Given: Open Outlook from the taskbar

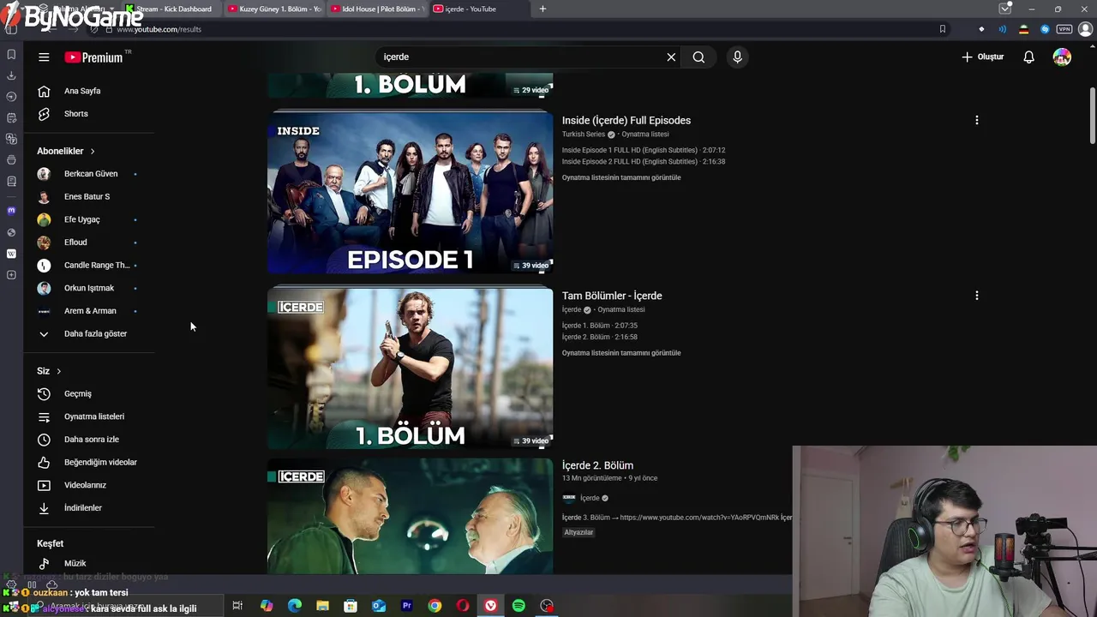Looking at the screenshot, I should (x=378, y=606).
